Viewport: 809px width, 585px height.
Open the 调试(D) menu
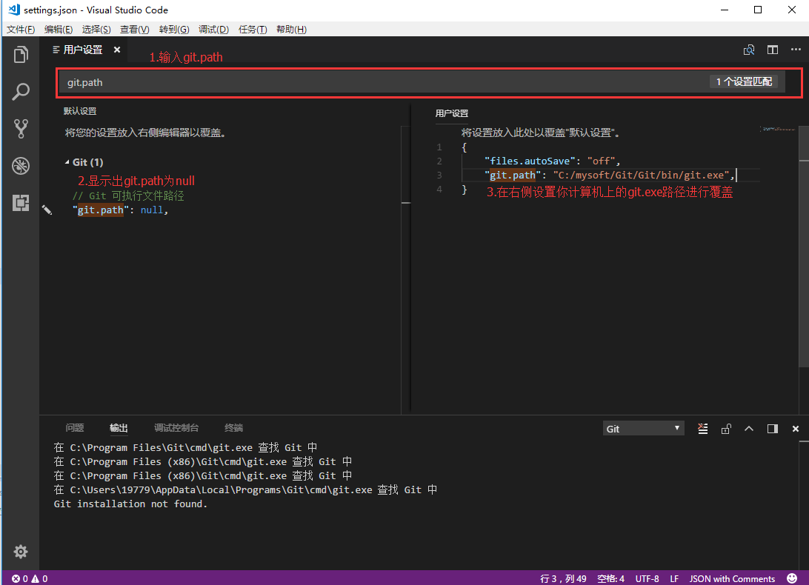point(213,30)
